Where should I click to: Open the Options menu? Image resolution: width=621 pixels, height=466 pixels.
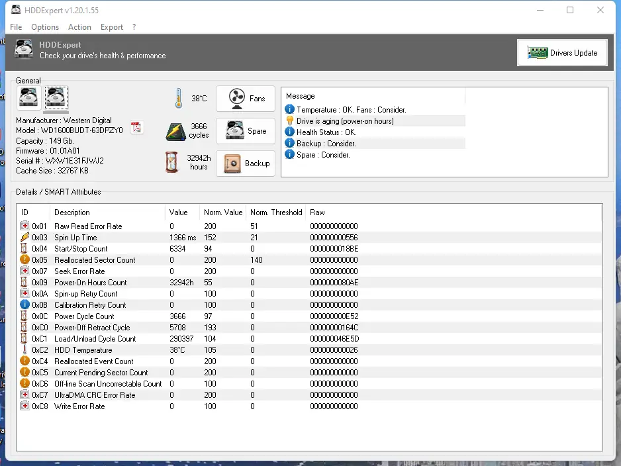point(45,27)
